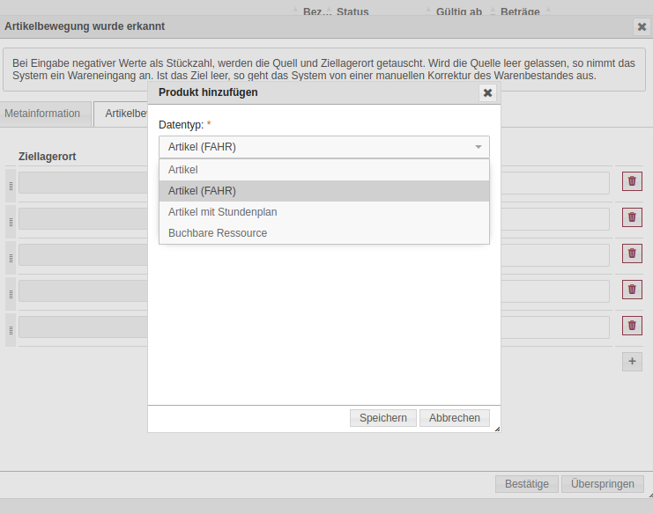
Task: Add a new row with plus button
Action: point(632,361)
